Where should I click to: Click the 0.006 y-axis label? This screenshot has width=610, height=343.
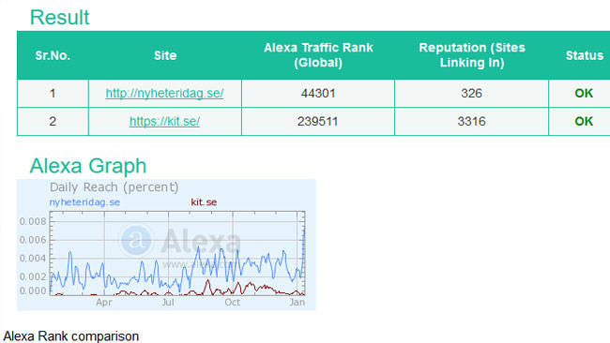pyautogui.click(x=33, y=240)
